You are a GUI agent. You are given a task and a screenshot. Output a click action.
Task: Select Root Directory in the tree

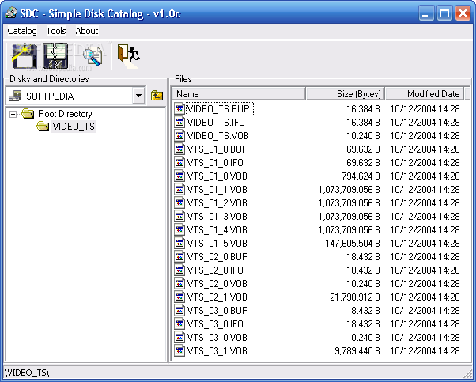(x=65, y=114)
